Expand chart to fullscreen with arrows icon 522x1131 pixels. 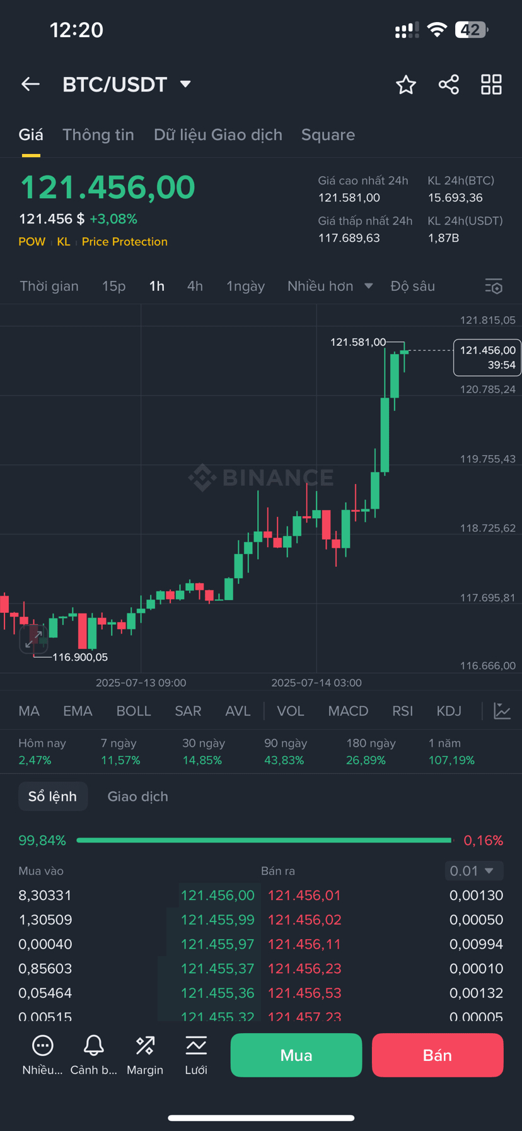[33, 639]
